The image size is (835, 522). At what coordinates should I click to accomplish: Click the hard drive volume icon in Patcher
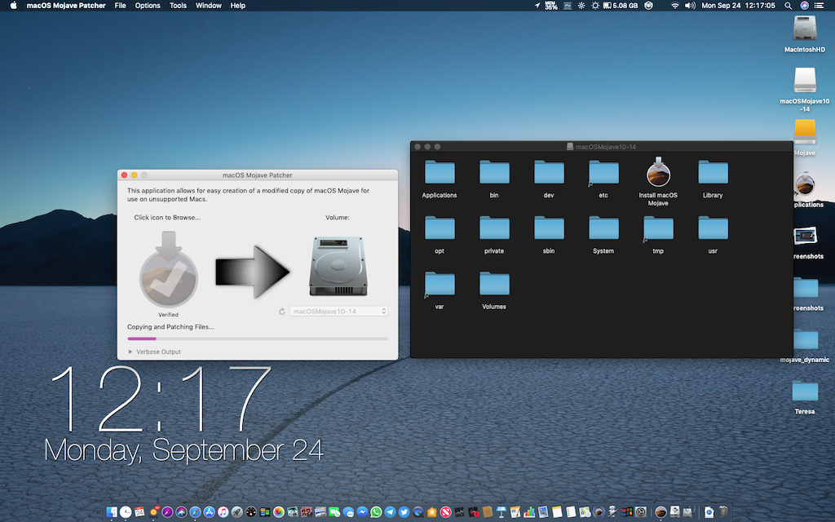pyautogui.click(x=338, y=267)
